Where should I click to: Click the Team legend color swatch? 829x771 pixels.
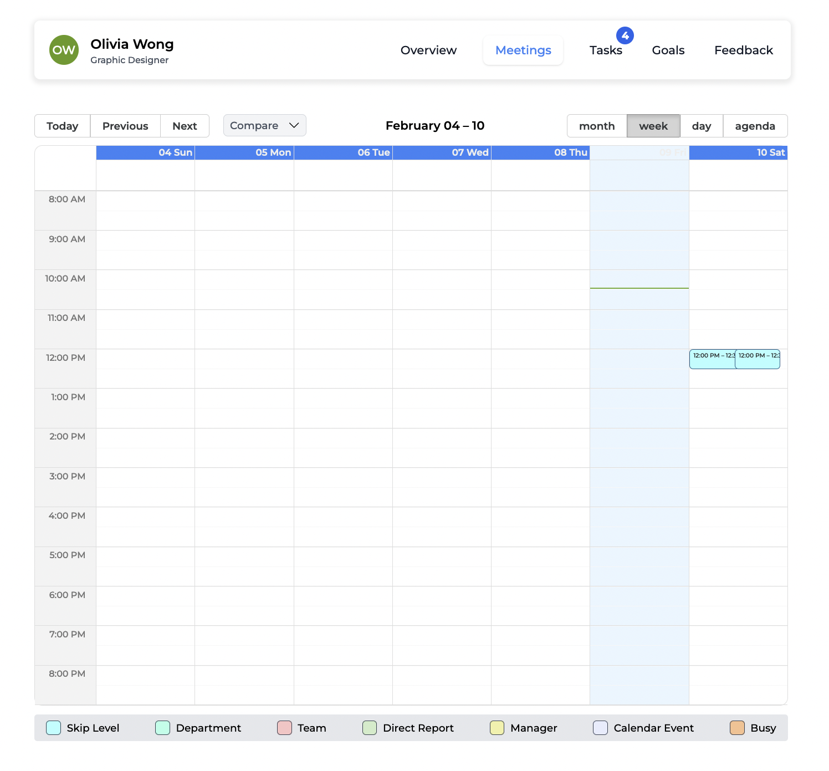284,728
